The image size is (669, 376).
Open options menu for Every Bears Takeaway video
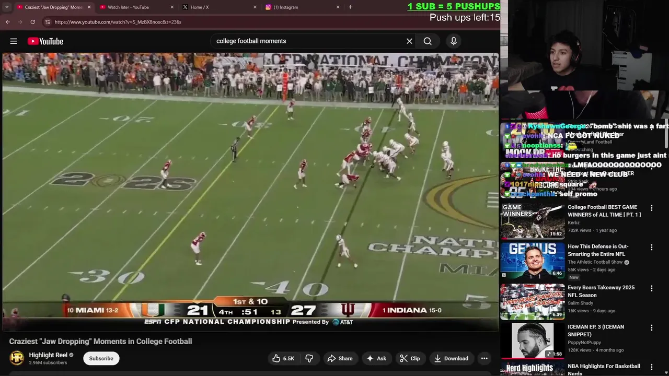[651, 288]
